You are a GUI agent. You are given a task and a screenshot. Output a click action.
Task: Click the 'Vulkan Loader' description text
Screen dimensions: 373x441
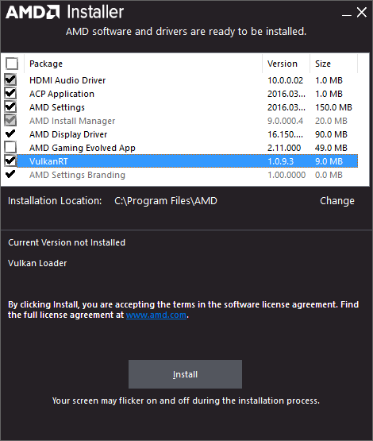click(37, 263)
